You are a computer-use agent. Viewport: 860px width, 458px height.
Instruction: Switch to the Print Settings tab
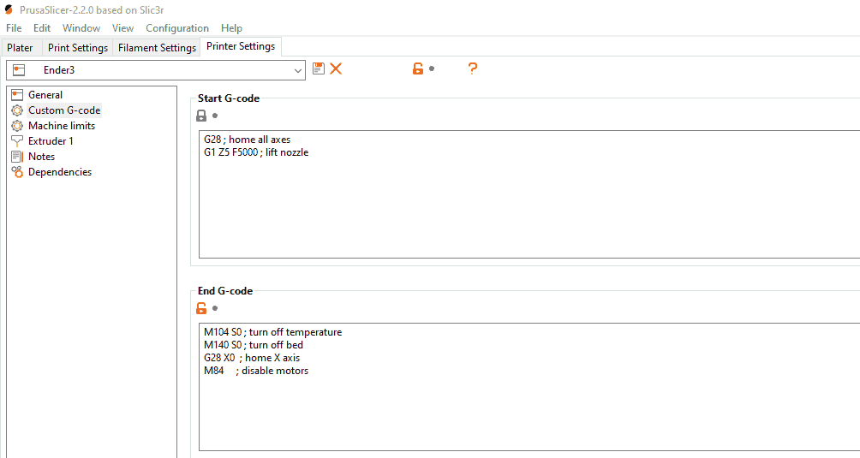[78, 48]
